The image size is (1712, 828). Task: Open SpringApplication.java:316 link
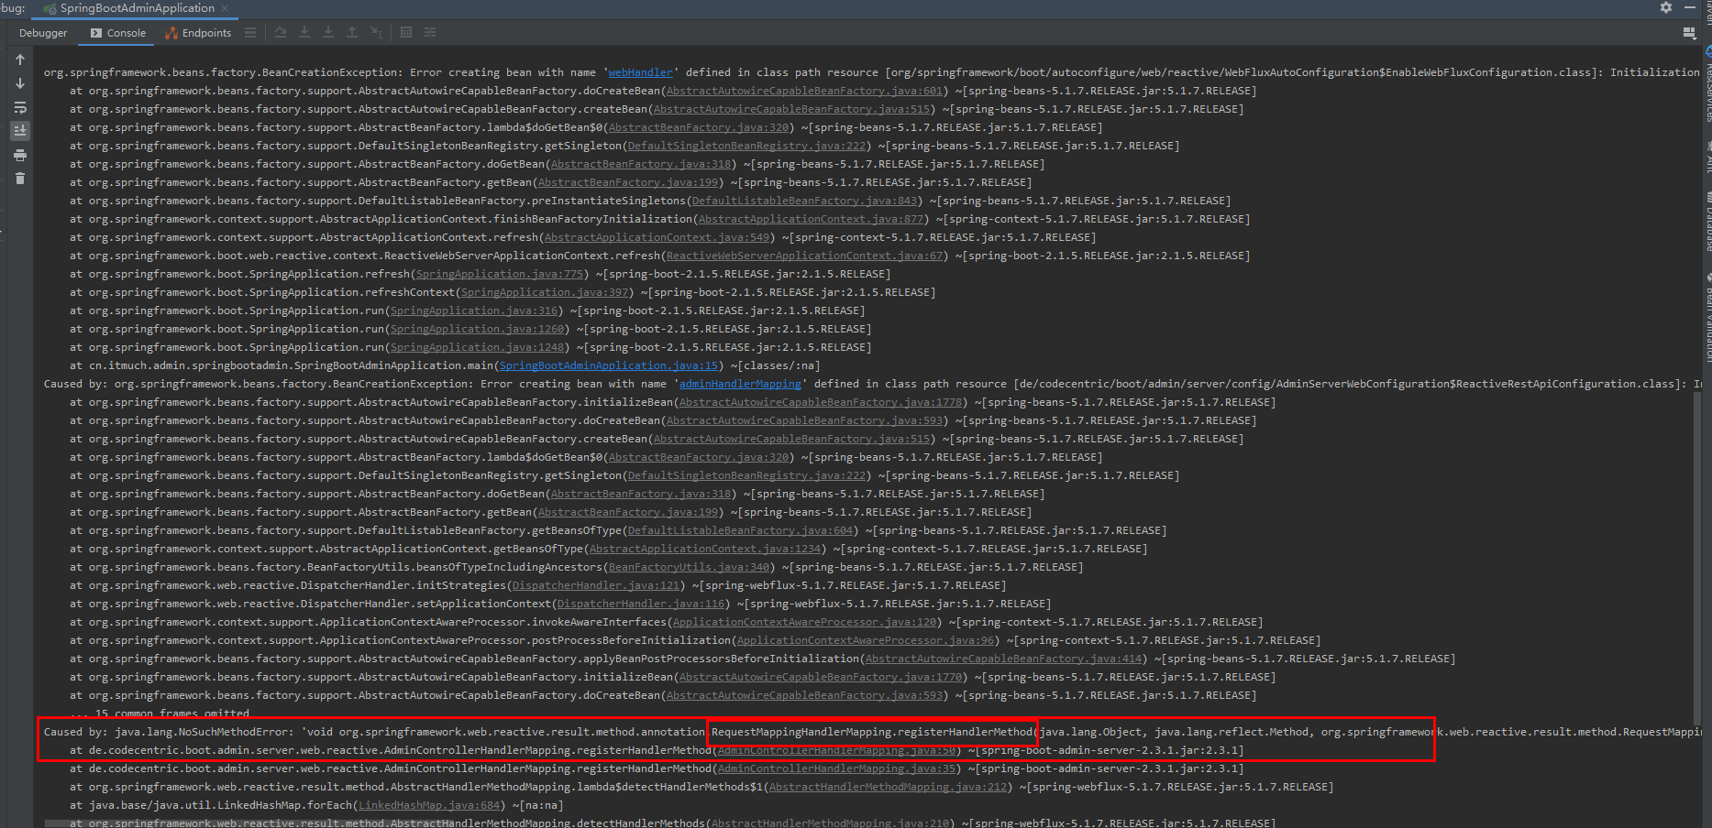(x=474, y=310)
